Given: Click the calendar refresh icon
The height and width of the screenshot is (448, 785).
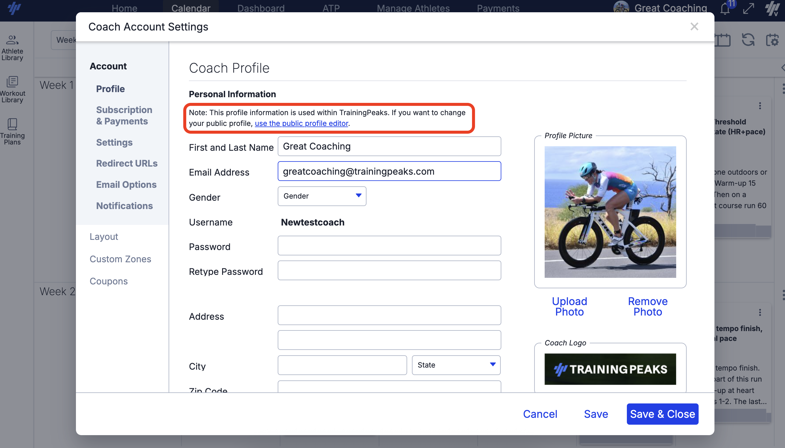Looking at the screenshot, I should coord(748,40).
